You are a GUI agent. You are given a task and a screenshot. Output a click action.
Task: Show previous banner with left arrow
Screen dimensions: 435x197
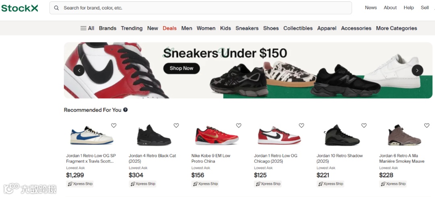pyautogui.click(x=79, y=71)
